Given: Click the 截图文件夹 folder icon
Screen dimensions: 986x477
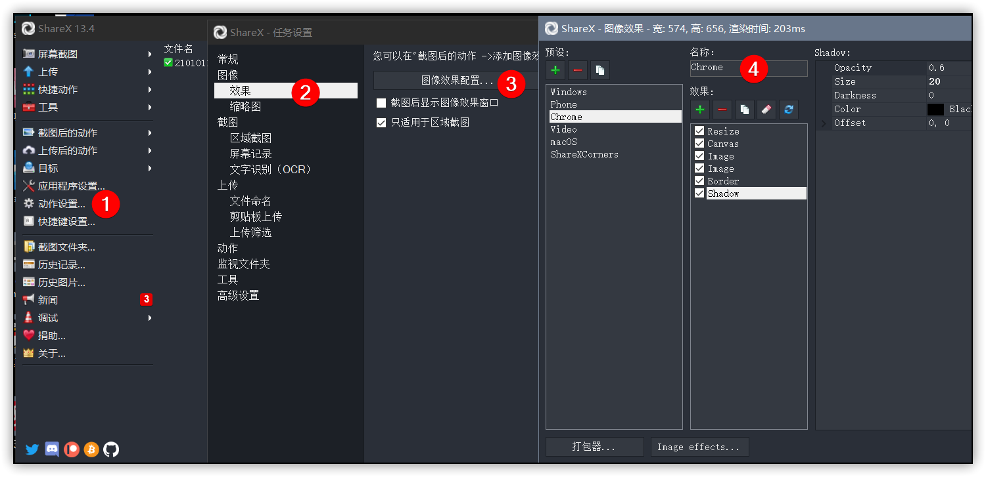Looking at the screenshot, I should (29, 247).
